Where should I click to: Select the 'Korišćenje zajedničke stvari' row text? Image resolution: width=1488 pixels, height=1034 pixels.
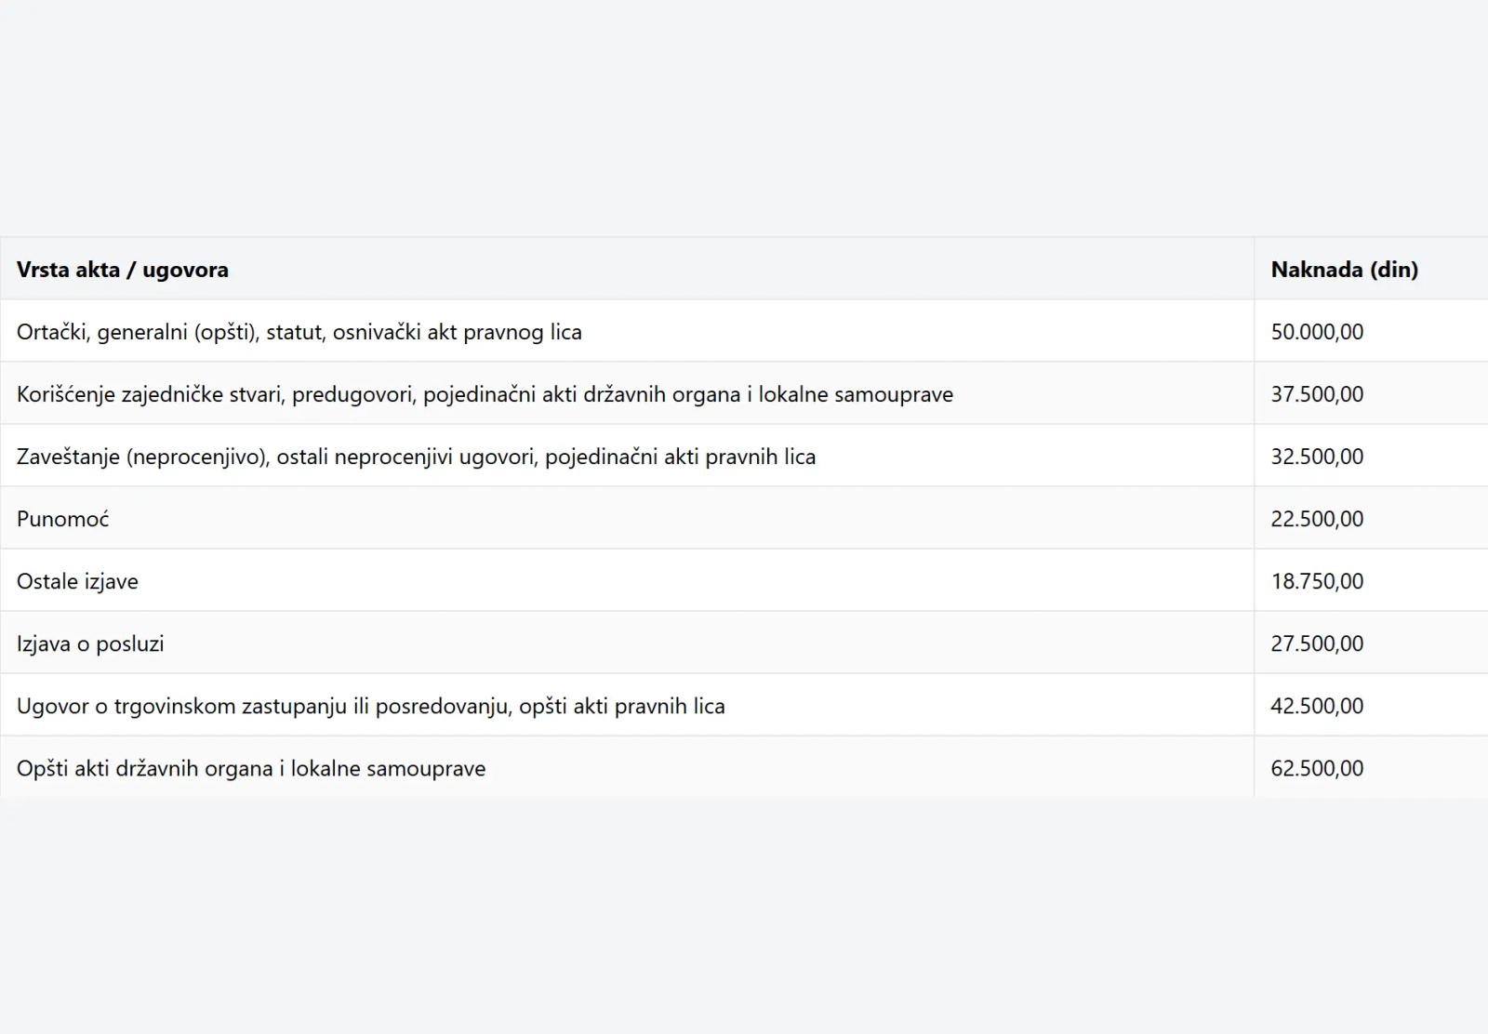485,394
